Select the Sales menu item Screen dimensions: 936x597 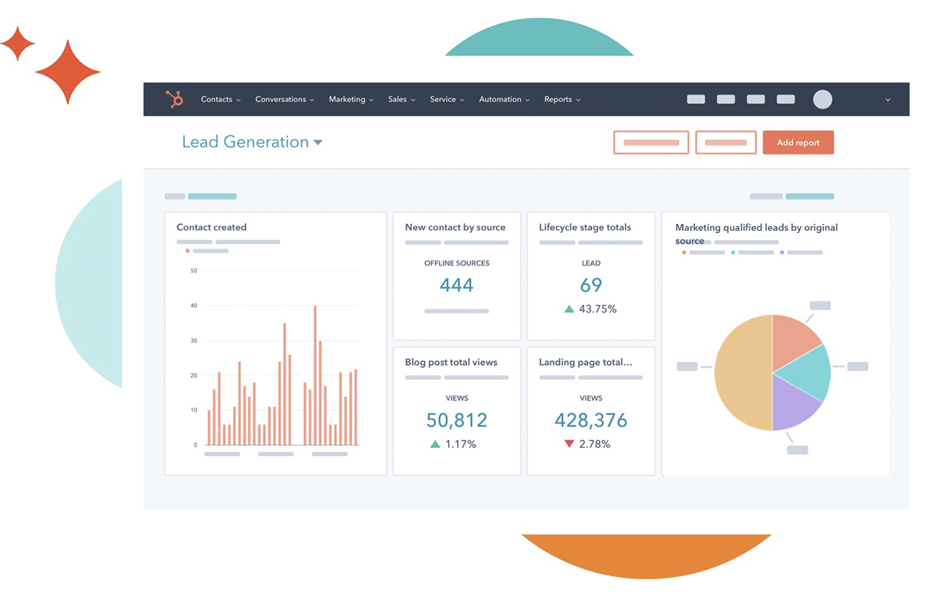pos(401,99)
